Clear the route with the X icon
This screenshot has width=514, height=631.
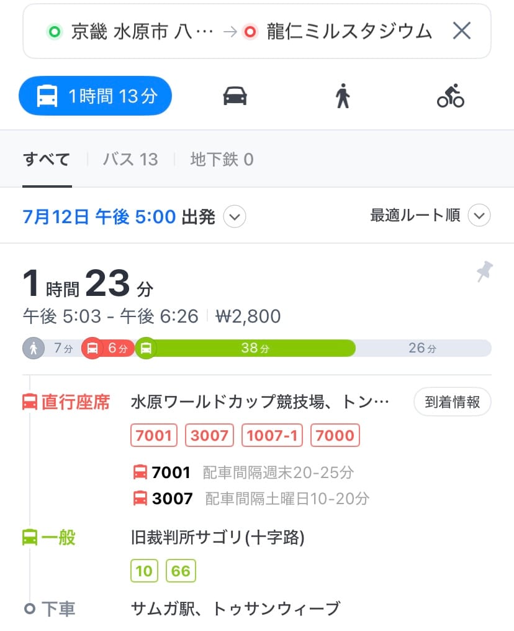(x=462, y=31)
